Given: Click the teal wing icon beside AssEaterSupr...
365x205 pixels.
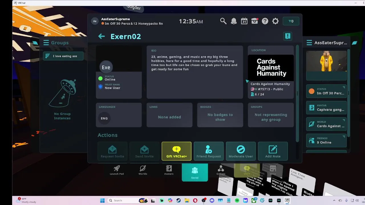Looking at the screenshot, I should point(354,43).
